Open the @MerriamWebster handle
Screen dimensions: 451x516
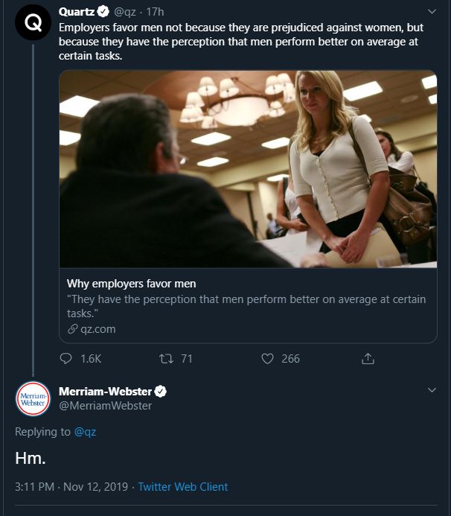pyautogui.click(x=105, y=406)
